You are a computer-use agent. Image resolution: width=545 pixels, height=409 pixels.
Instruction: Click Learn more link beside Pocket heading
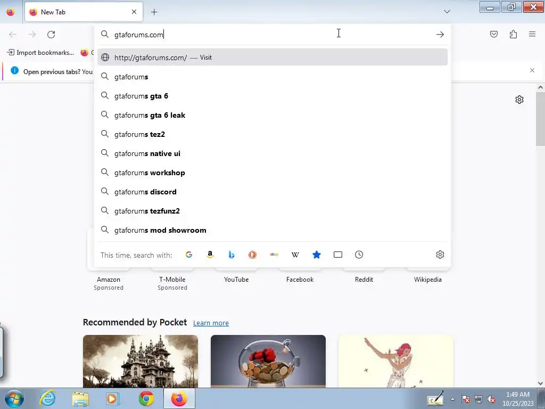click(x=211, y=323)
